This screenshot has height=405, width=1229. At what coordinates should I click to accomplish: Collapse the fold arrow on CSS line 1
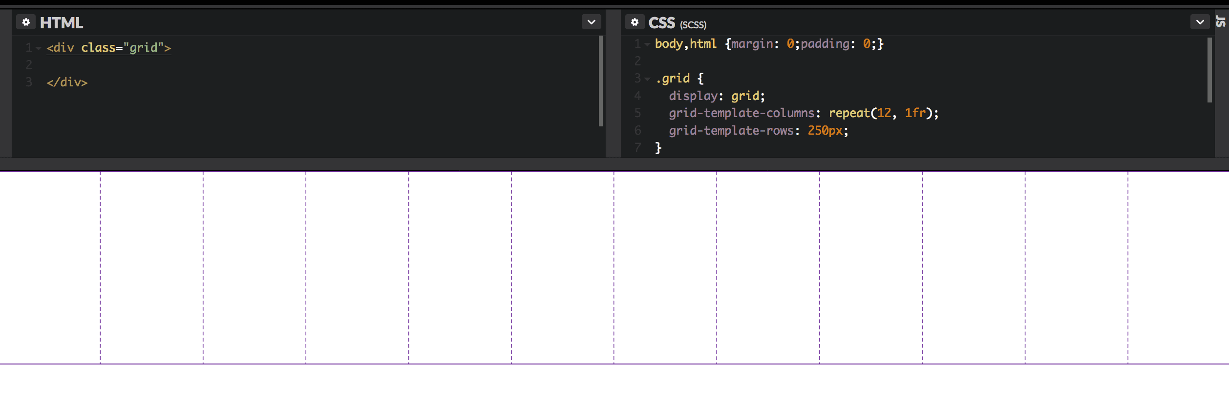click(647, 44)
